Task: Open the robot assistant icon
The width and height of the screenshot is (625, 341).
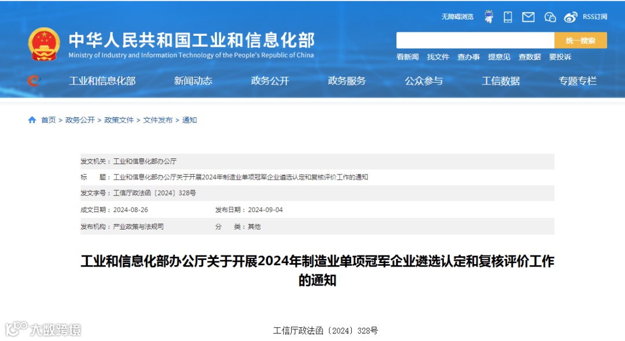Action: click(488, 17)
